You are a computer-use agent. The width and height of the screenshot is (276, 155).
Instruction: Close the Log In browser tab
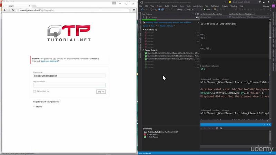click(x=29, y=6)
